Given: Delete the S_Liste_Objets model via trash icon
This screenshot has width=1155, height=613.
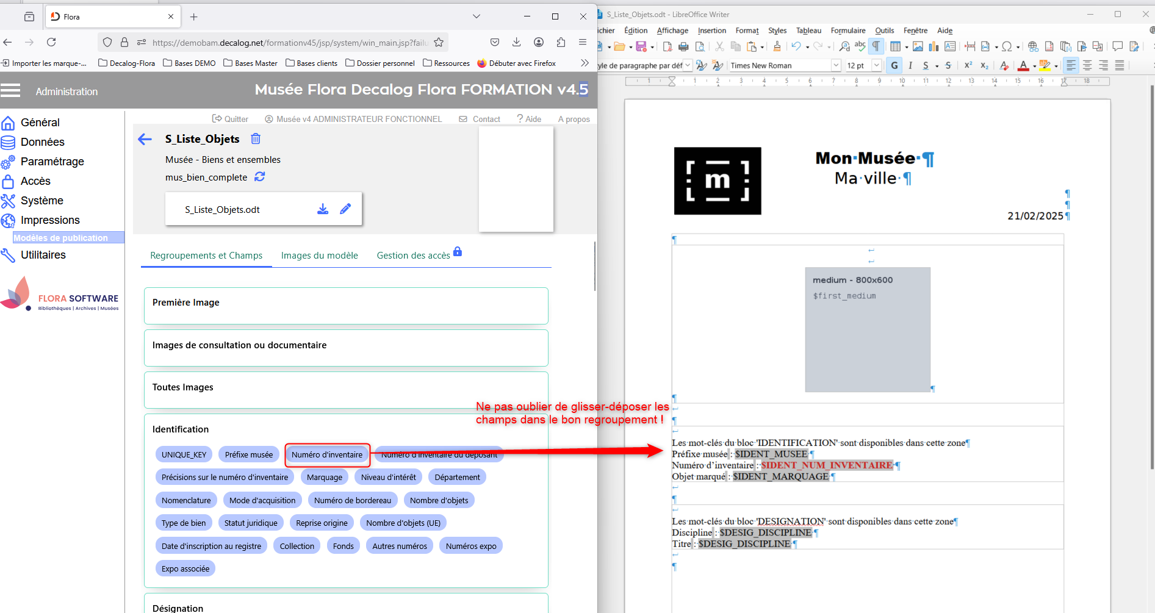Looking at the screenshot, I should tap(256, 139).
